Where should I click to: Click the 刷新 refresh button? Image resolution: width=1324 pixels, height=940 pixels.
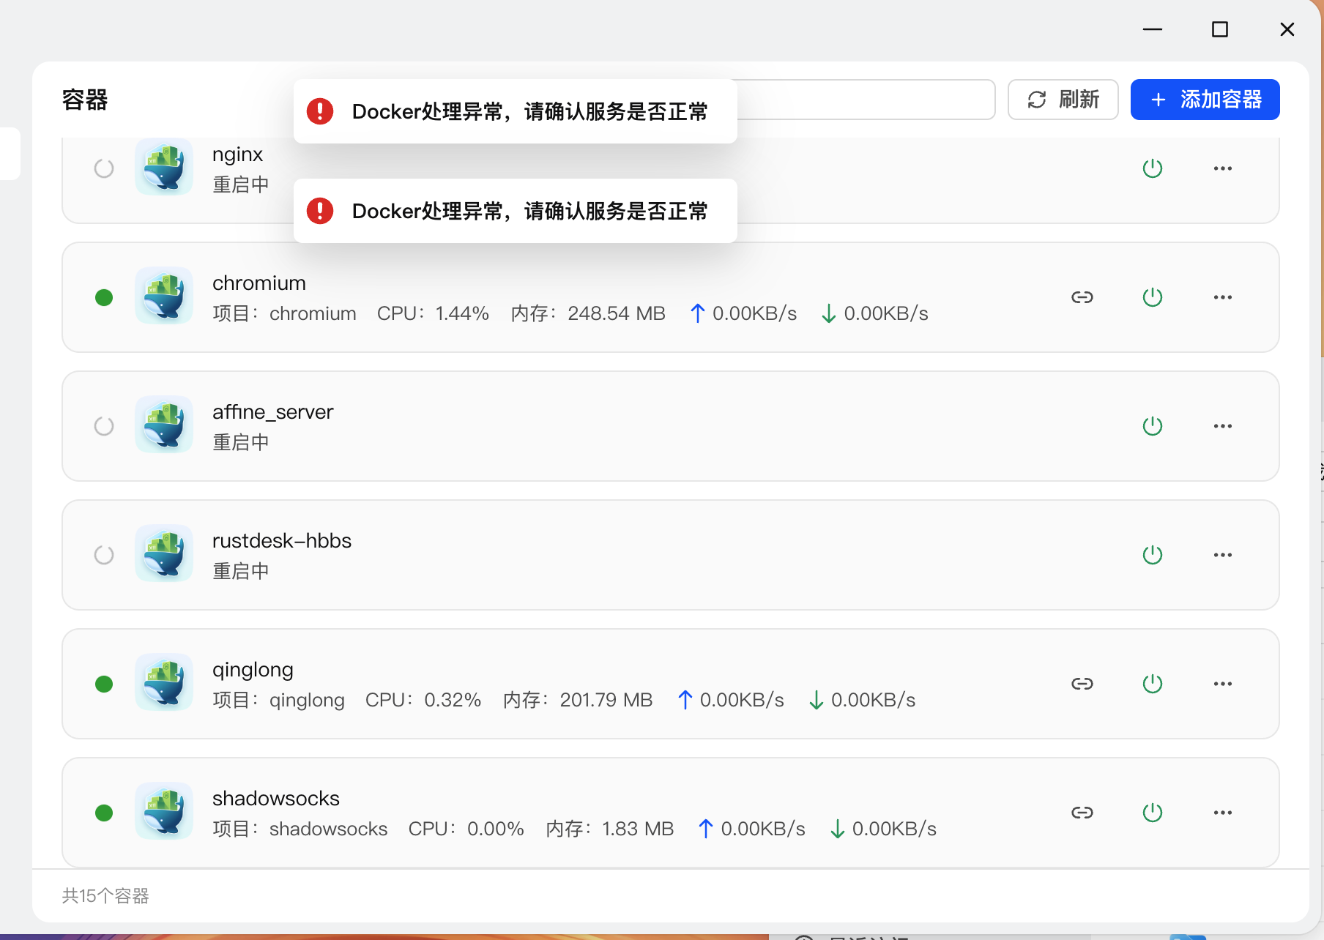tap(1063, 100)
